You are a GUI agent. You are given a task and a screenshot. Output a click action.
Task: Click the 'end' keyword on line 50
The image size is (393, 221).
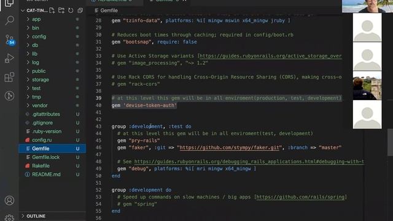point(116,176)
